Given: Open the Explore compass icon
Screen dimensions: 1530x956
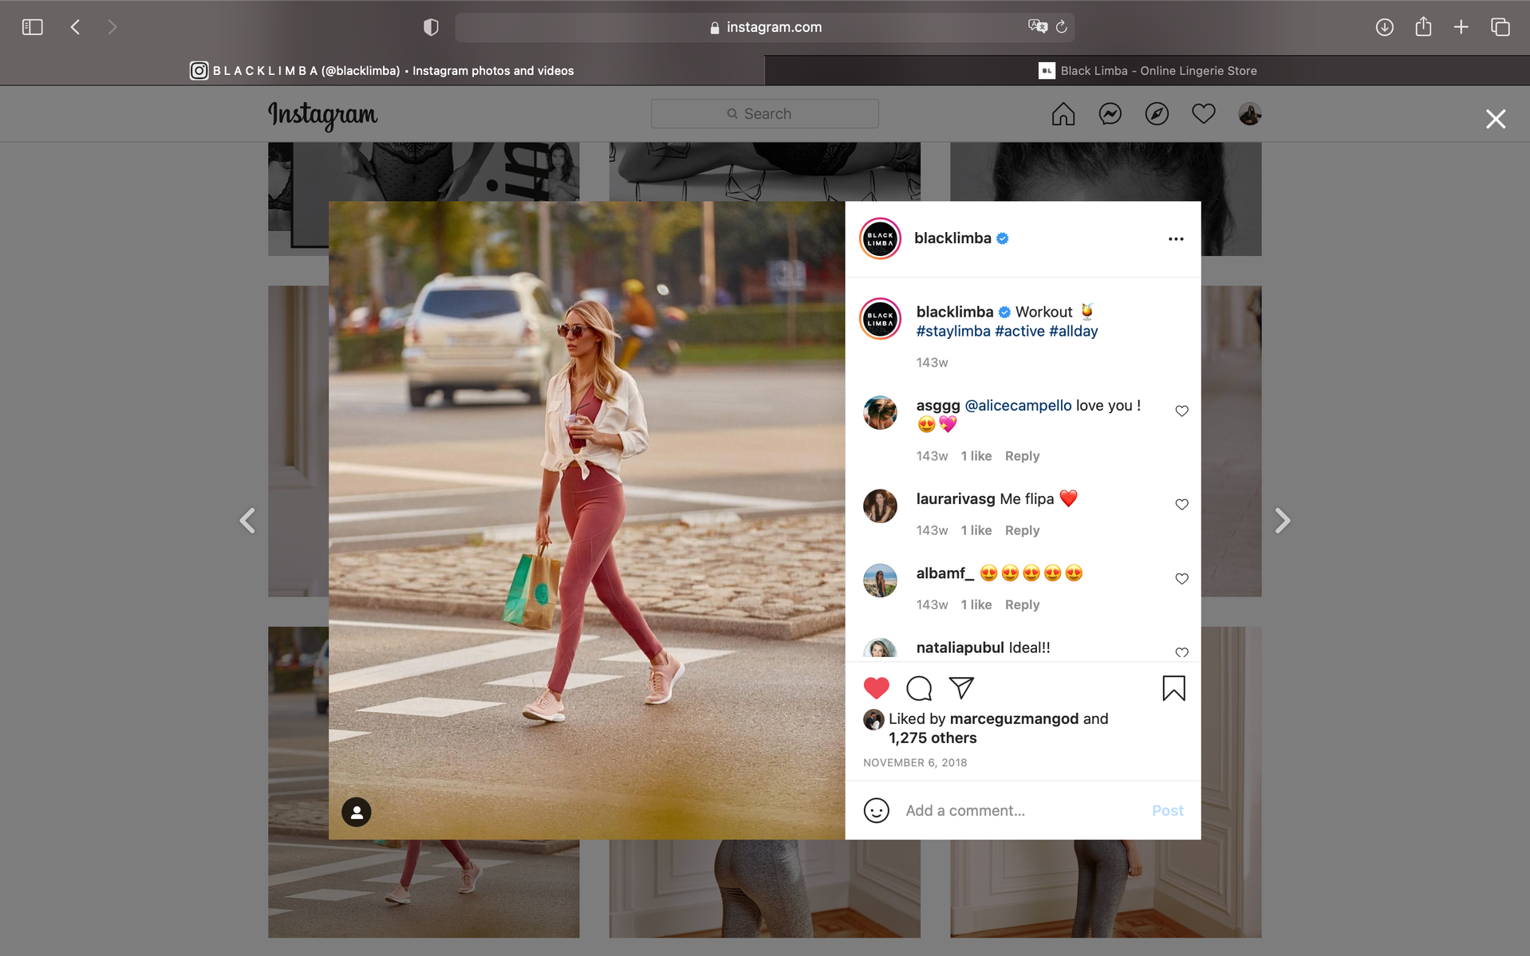Looking at the screenshot, I should click(x=1157, y=114).
